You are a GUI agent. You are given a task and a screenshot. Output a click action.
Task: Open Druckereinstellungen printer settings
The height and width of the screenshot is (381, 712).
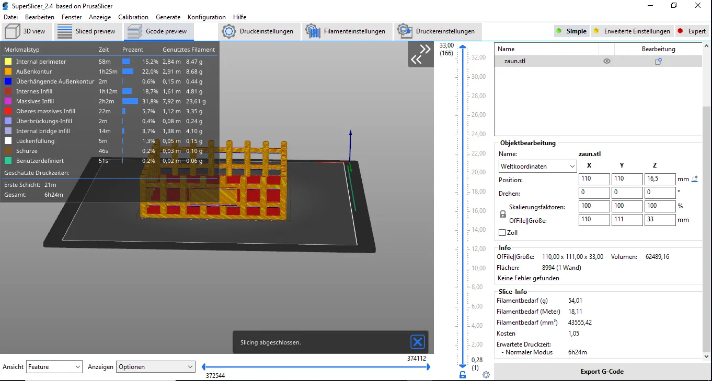coord(437,31)
